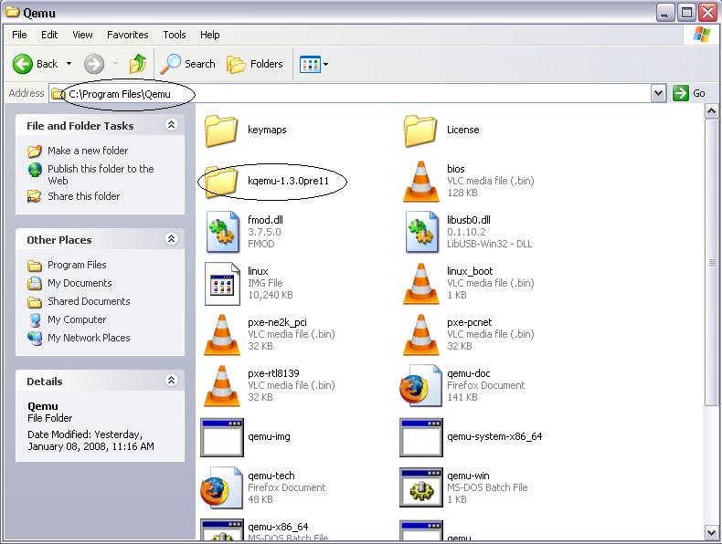Image resolution: width=722 pixels, height=544 pixels.
Task: Click the Go button beside address bar
Action: click(690, 93)
